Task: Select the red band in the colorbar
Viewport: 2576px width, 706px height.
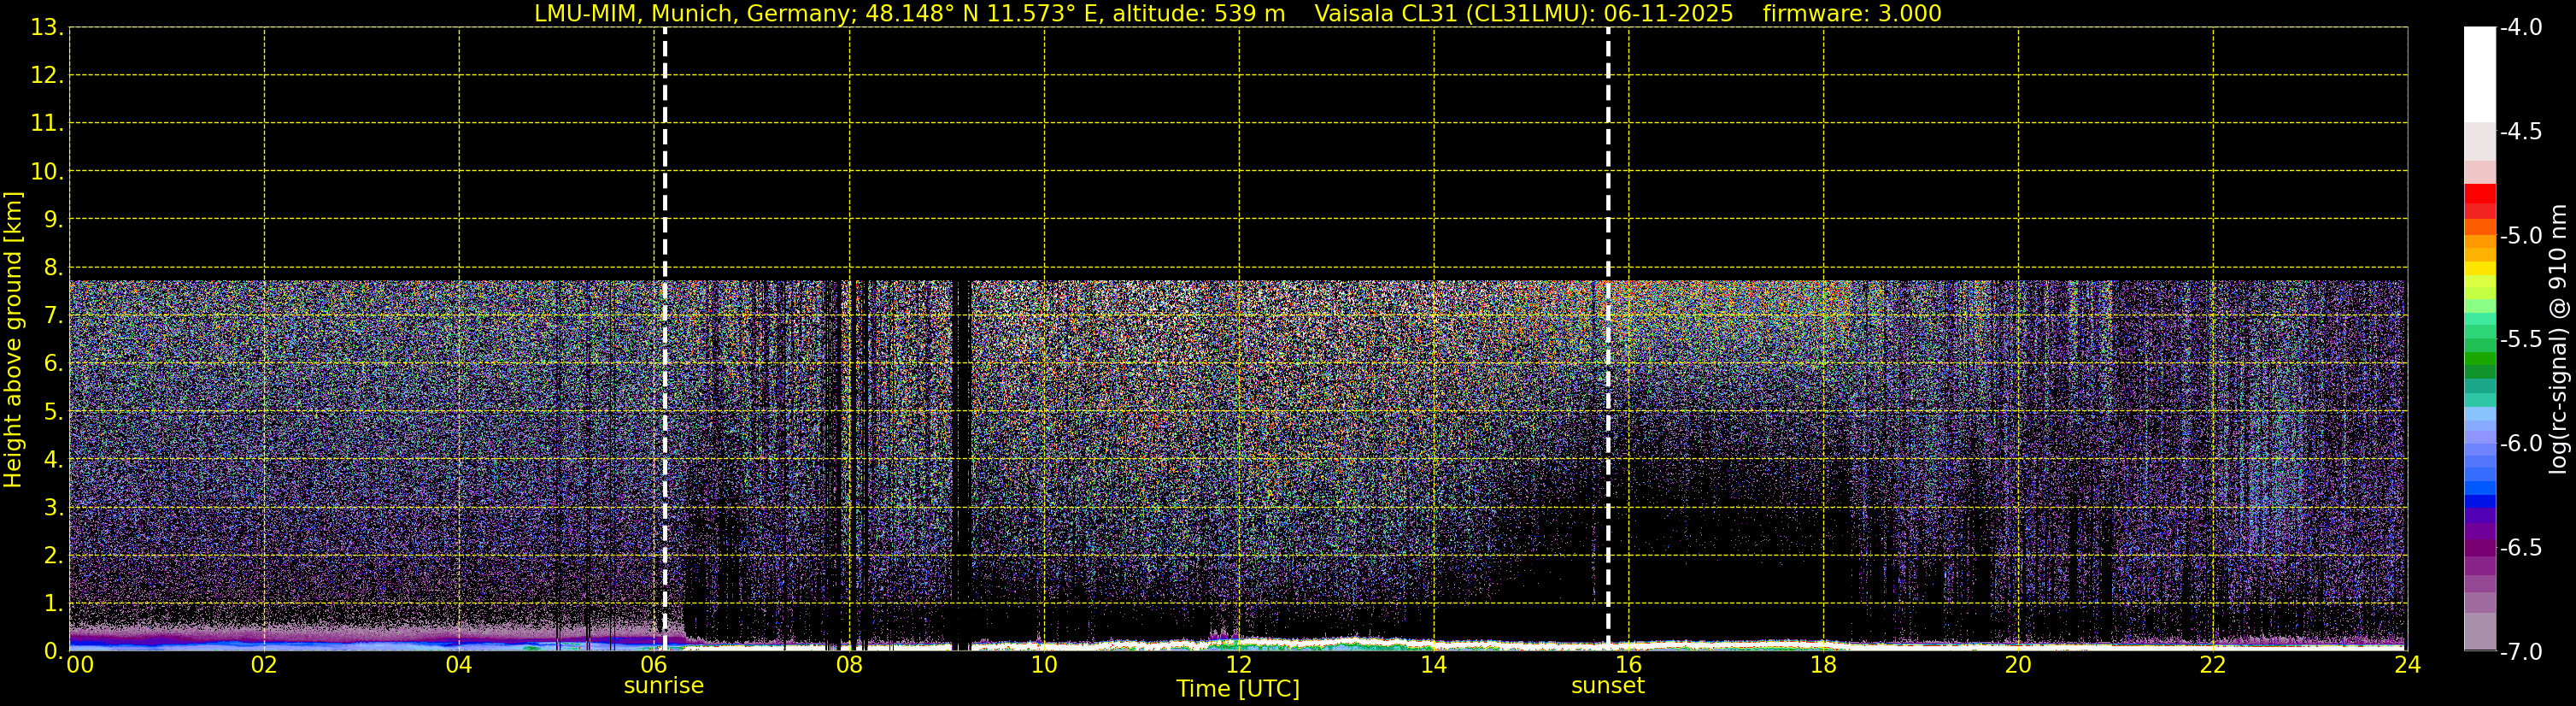Action: coord(2479,200)
